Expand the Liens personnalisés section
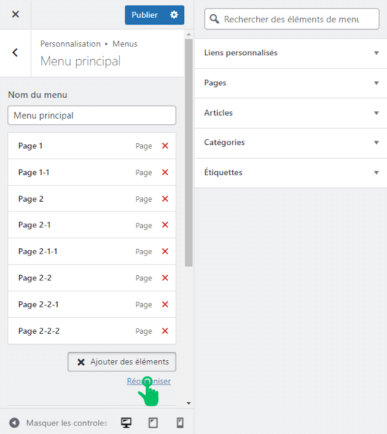Viewport: 387px width, 434px height. coord(291,53)
